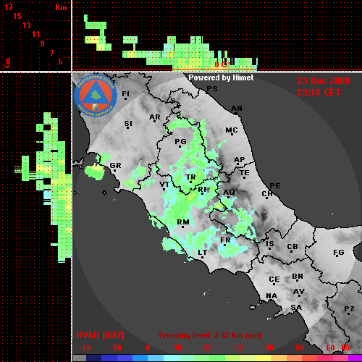Click the AR city label

coord(155,117)
